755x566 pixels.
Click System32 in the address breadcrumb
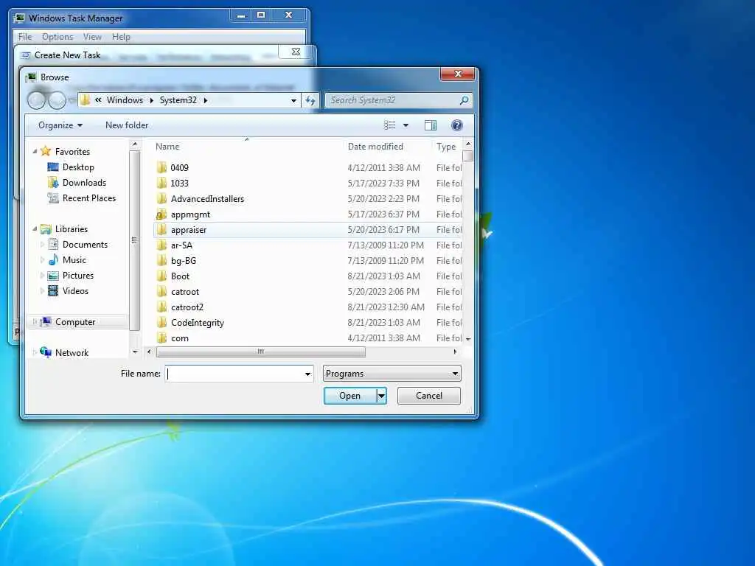tap(178, 100)
